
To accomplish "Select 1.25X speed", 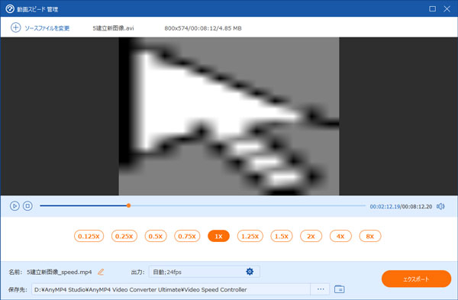I will click(x=250, y=236).
